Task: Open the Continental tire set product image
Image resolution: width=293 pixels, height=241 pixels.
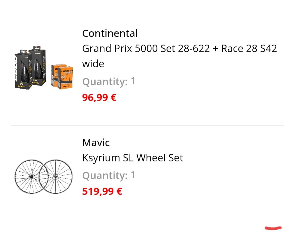Action: [x=44, y=68]
